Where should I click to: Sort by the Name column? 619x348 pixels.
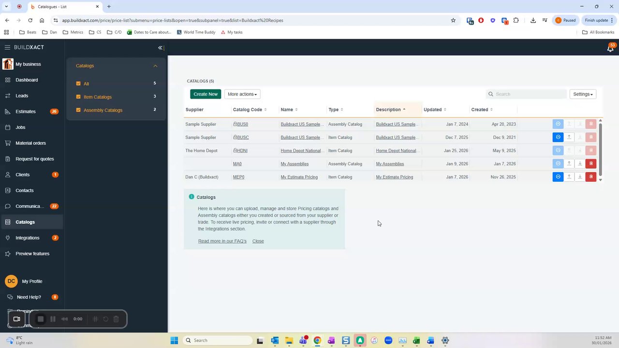289,110
